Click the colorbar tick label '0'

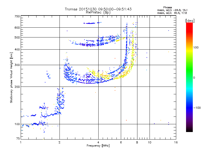[x=194, y=78]
